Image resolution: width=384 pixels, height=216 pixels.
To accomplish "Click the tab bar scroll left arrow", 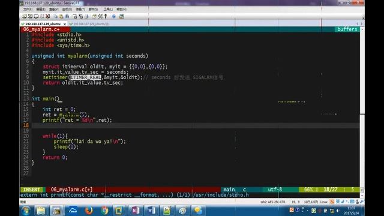I will pos(358,24).
